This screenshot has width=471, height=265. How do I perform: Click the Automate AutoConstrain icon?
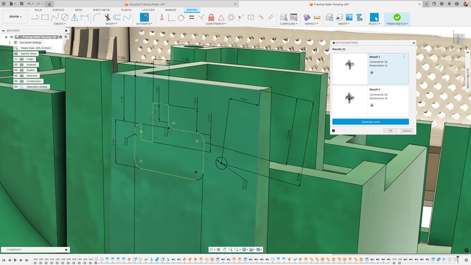(x=144, y=17)
